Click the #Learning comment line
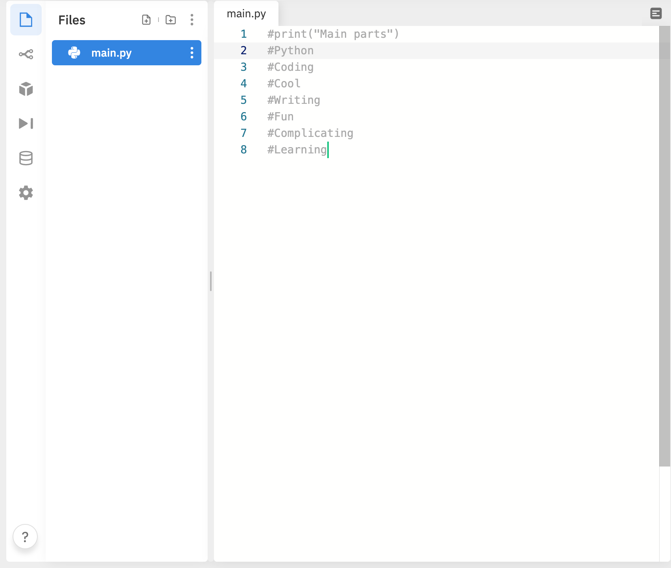The width and height of the screenshot is (671, 568). (297, 150)
